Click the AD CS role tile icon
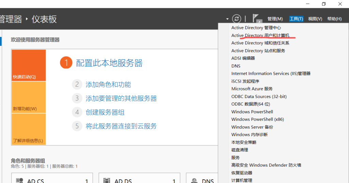Screen dimensions: 349x183 [x=20, y=181]
